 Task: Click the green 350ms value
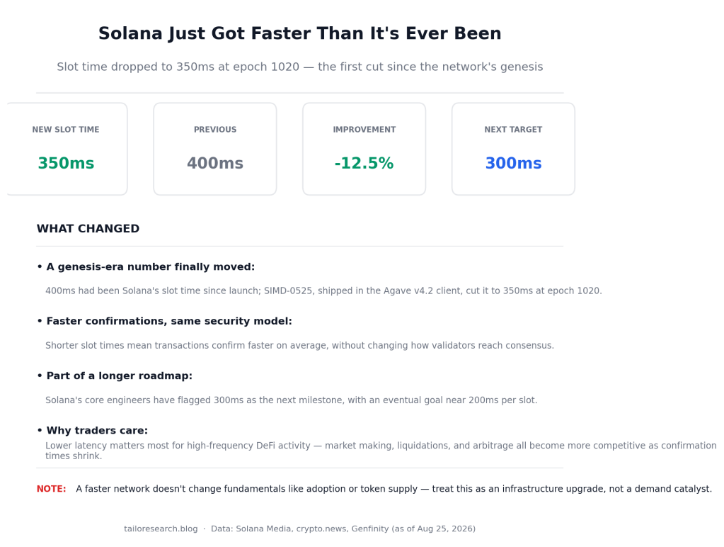pyautogui.click(x=66, y=163)
